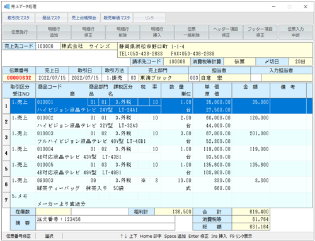The width and height of the screenshot is (315, 241).
Task: Click product code 010004
Action: point(45,149)
